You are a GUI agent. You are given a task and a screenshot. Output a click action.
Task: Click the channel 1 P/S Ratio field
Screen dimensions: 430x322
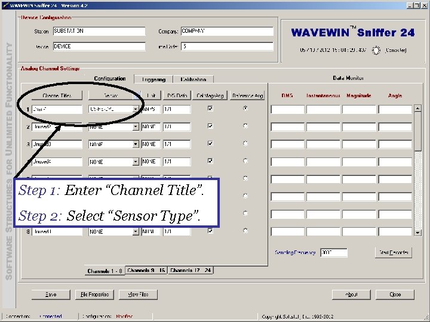(177, 109)
